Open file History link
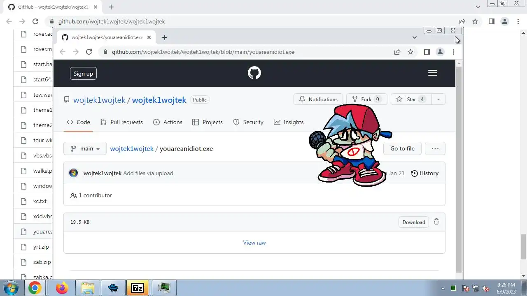 click(425, 173)
